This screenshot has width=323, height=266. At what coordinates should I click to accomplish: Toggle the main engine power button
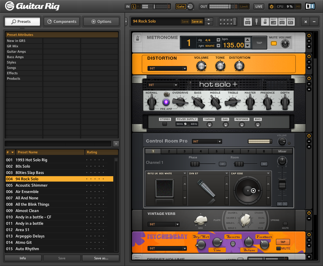click(272, 6)
